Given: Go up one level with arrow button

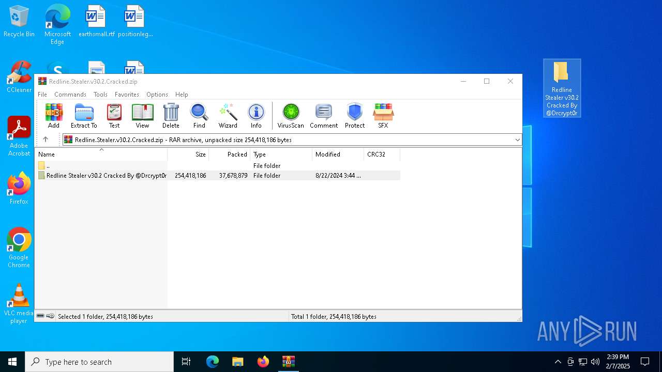Looking at the screenshot, I should click(x=46, y=139).
